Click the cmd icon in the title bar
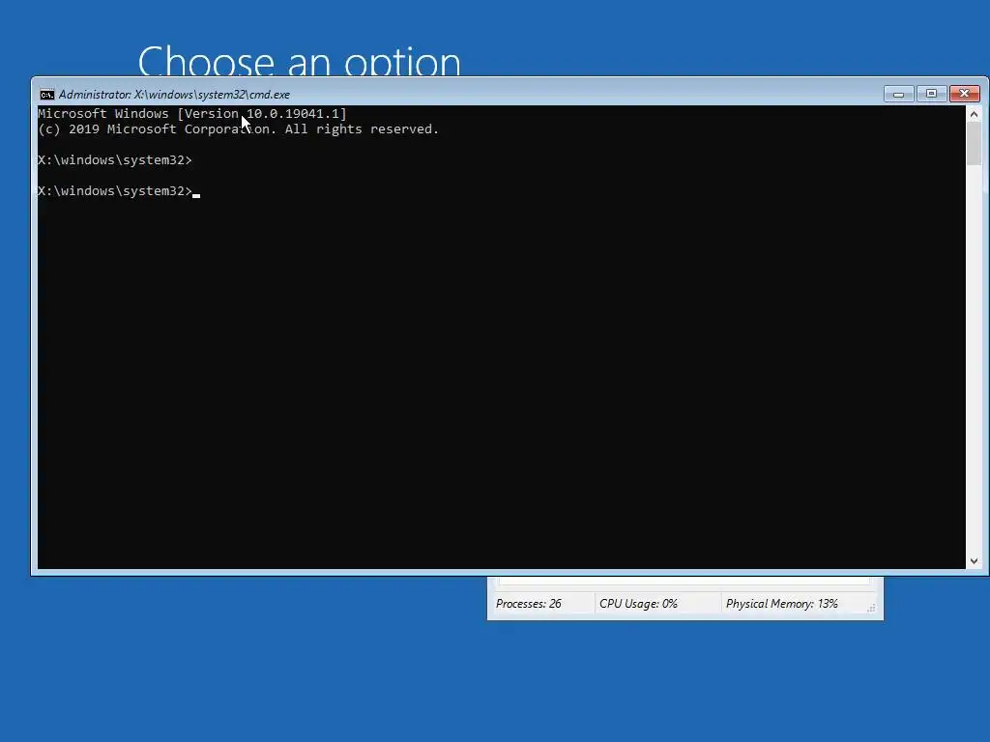This screenshot has width=990, height=742. [46, 95]
